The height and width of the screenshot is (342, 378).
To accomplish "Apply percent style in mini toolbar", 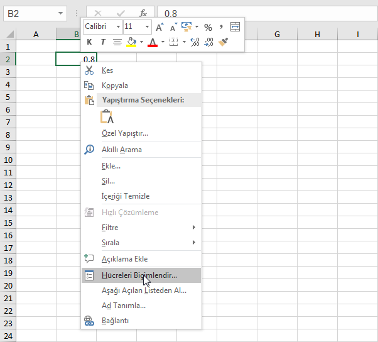I will point(208,27).
